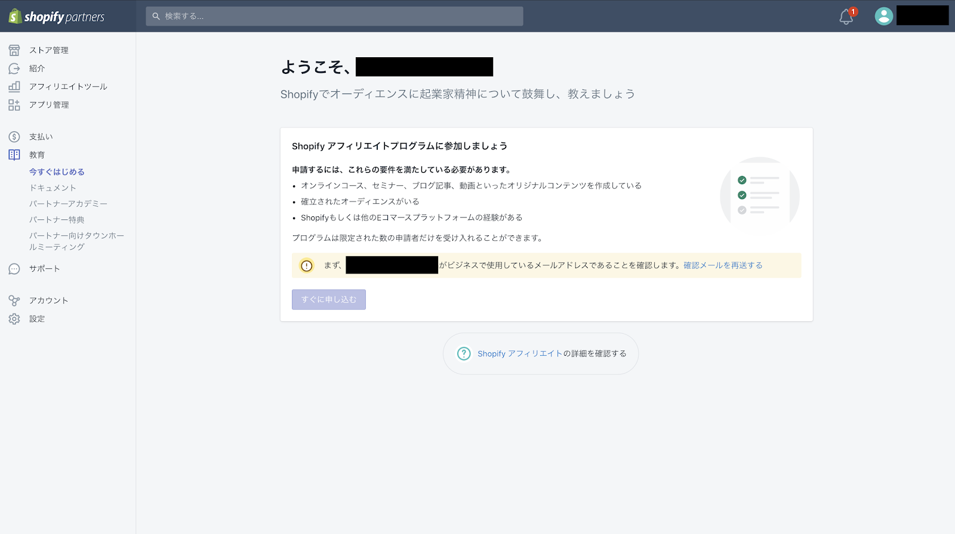The image size is (955, 534).
Task: Click the Shopify アフィリエイトプログラム heading
Action: pos(399,146)
